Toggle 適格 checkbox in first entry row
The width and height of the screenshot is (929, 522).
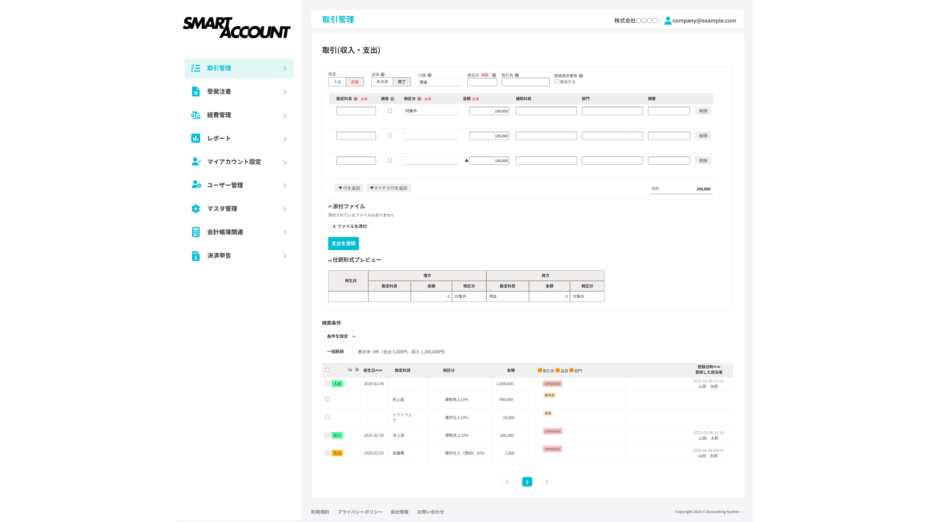click(390, 111)
